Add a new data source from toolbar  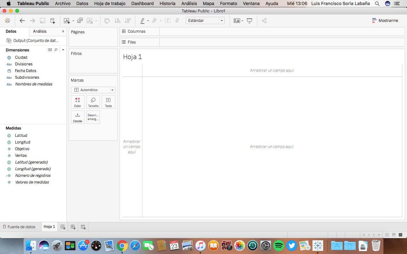[53, 21]
